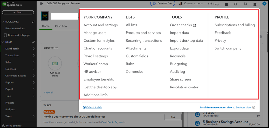
Task: Expand the Dashboards submenu arrow
Action: click(x=34, y=49)
